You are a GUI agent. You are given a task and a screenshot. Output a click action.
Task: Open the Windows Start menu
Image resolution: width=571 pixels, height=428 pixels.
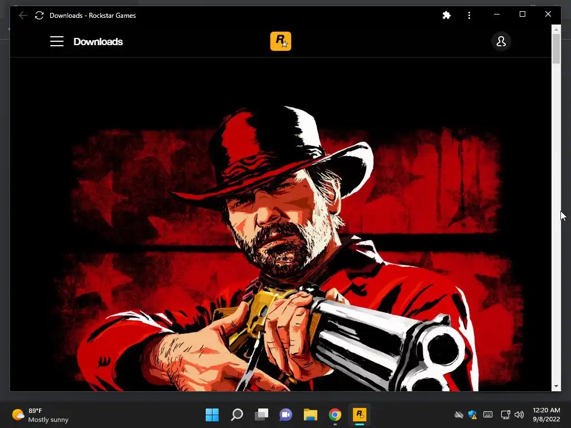pos(212,415)
